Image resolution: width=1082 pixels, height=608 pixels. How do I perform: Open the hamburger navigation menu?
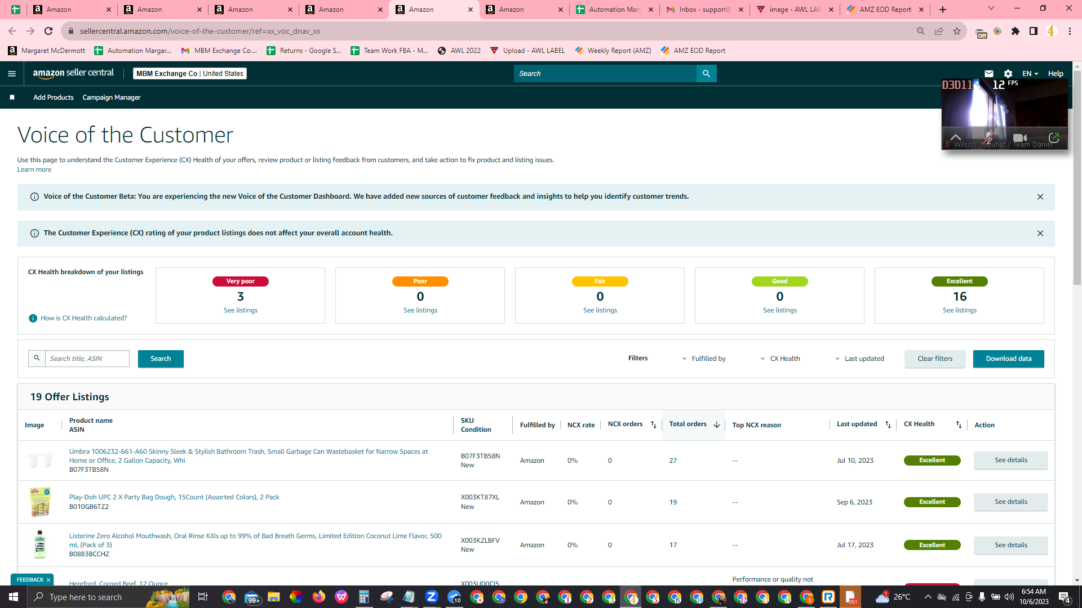[x=12, y=74]
